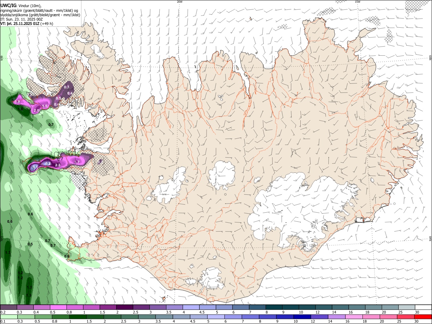Click the 2.0 value in the pink area
The image size is (432, 324).
tap(36, 110)
